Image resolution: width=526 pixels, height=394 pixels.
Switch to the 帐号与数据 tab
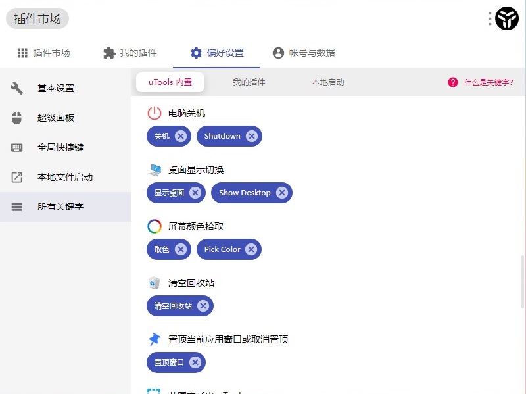(x=304, y=54)
